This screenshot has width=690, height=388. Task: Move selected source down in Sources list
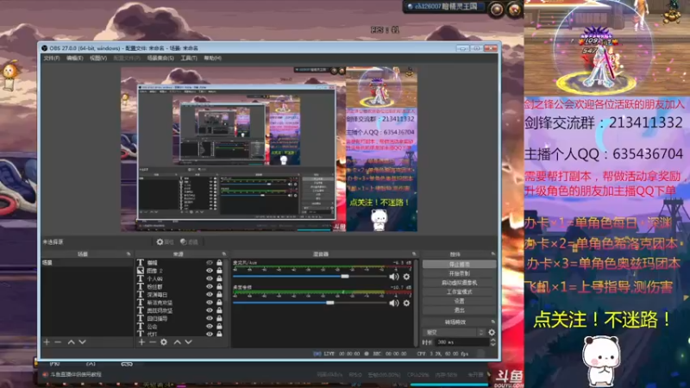(188, 341)
